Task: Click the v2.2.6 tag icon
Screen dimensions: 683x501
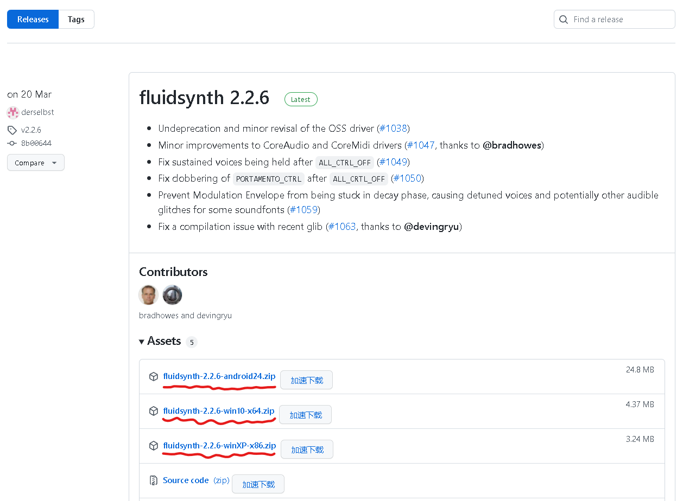Action: (x=12, y=130)
